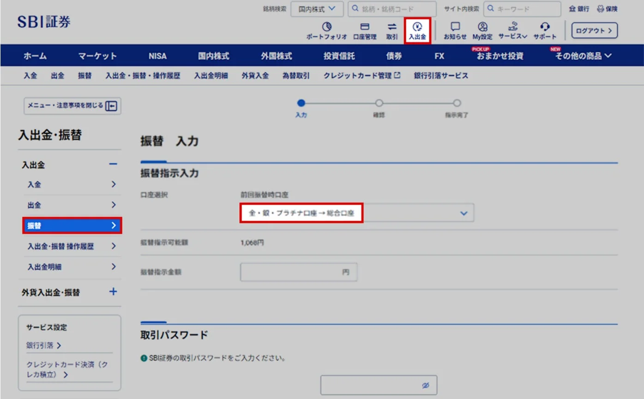Click the 確認 step on the progress indicator
644x399 pixels.
point(379,103)
